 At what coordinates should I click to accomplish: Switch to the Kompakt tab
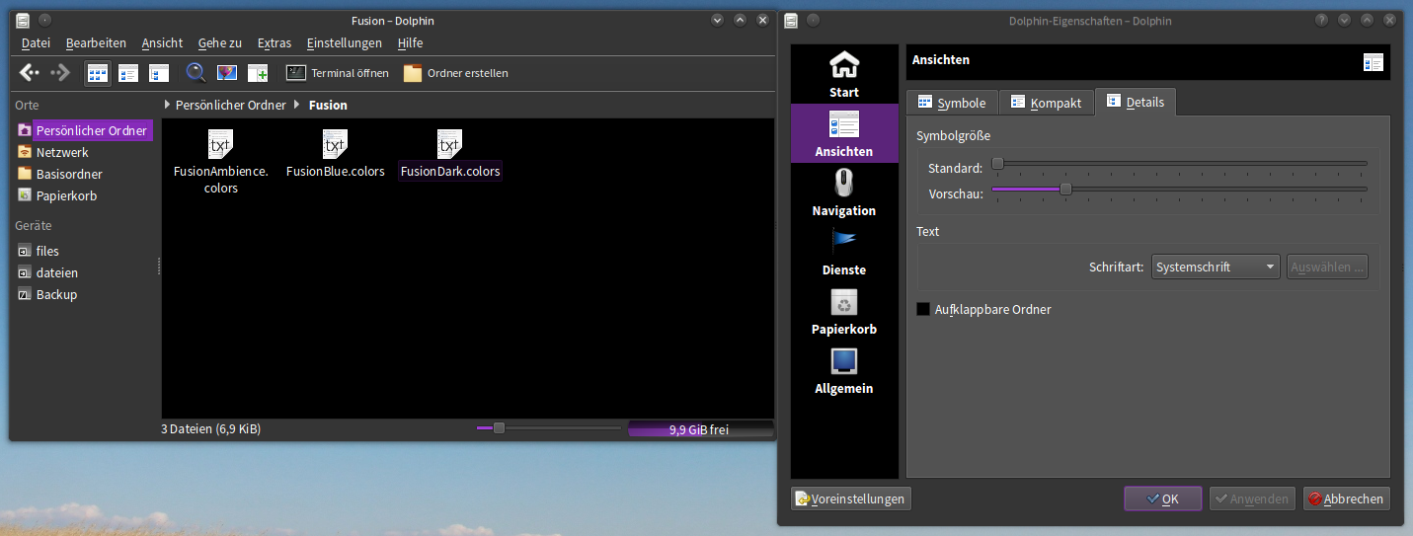coord(1047,103)
